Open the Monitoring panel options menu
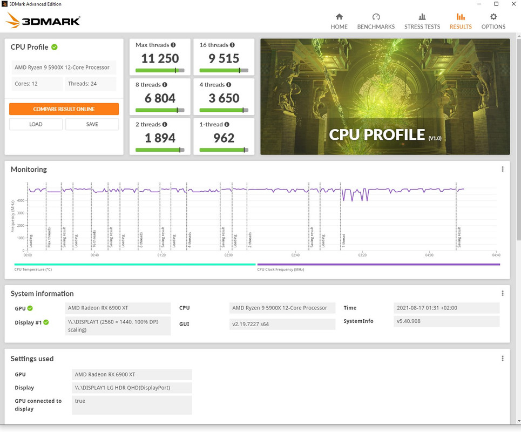The width and height of the screenshot is (521, 432). [503, 169]
